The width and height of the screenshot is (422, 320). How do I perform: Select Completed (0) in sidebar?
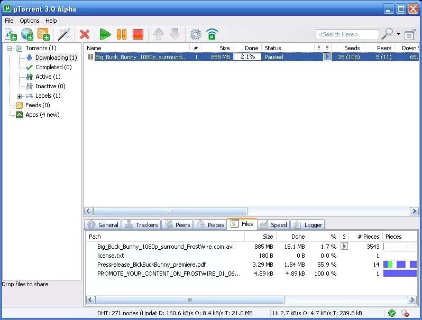53,67
